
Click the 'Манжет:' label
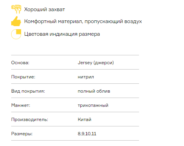(x=21, y=105)
